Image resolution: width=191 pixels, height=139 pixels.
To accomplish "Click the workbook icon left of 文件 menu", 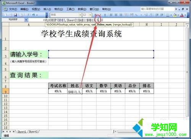I will [5, 9].
